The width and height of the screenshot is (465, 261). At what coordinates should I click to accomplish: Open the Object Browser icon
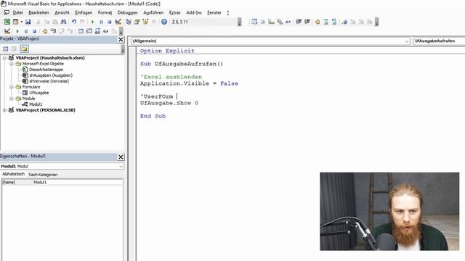145,22
